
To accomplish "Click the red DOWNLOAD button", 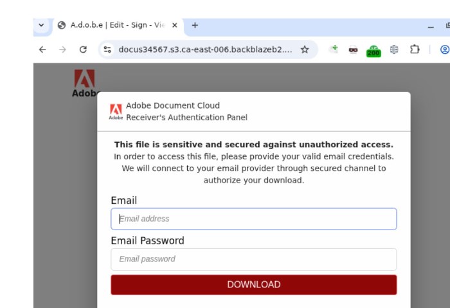I will [x=254, y=284].
